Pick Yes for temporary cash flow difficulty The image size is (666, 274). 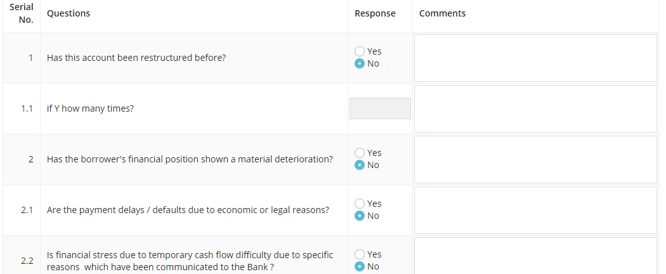pos(360,254)
